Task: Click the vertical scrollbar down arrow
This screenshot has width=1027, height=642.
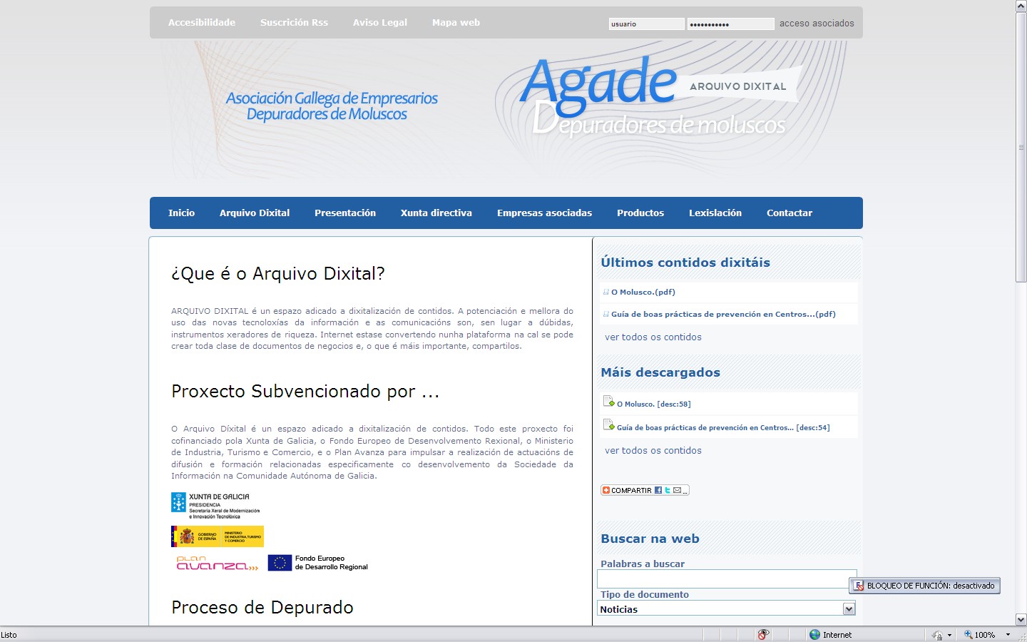Action: (x=1021, y=620)
